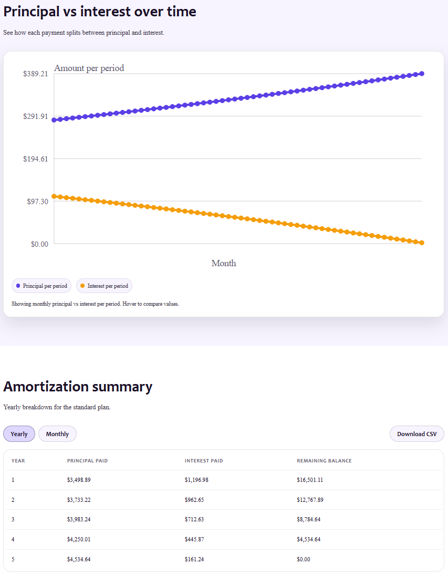The width and height of the screenshot is (448, 575).
Task: Click the final interest dot near $0.00
Action: pyautogui.click(x=422, y=243)
